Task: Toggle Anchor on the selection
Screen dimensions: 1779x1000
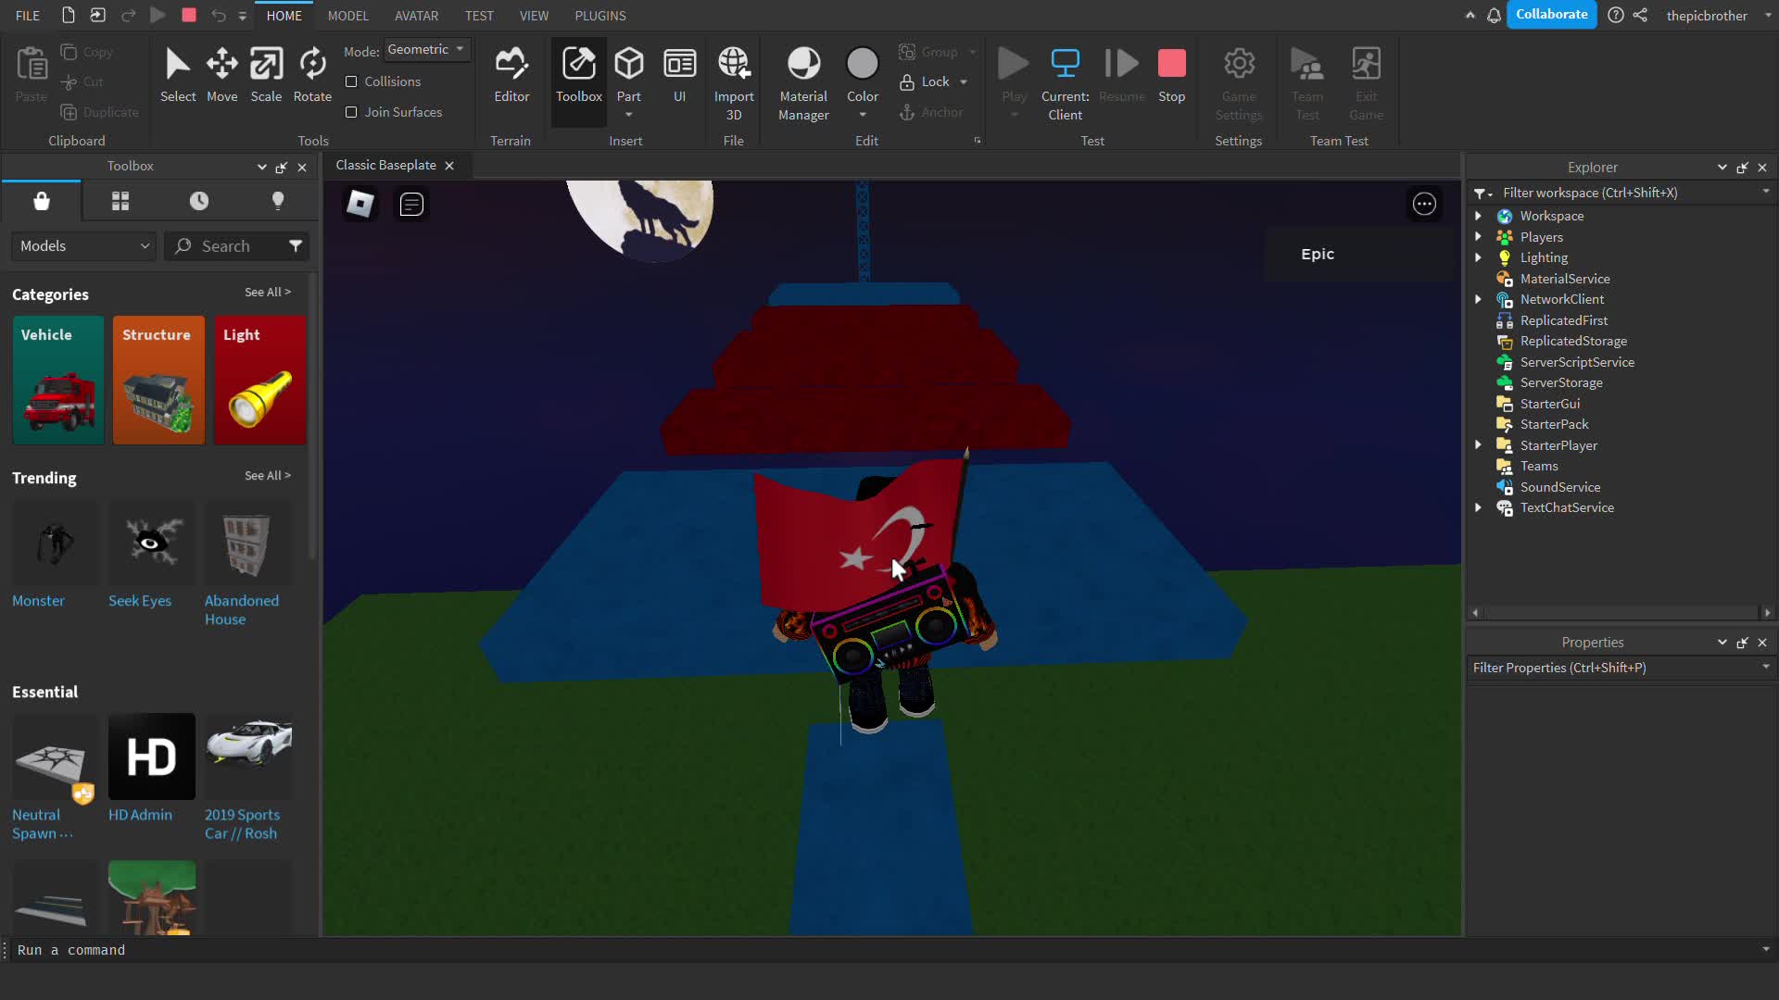Action: (x=932, y=112)
